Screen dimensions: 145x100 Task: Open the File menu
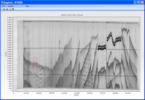tap(4, 6)
